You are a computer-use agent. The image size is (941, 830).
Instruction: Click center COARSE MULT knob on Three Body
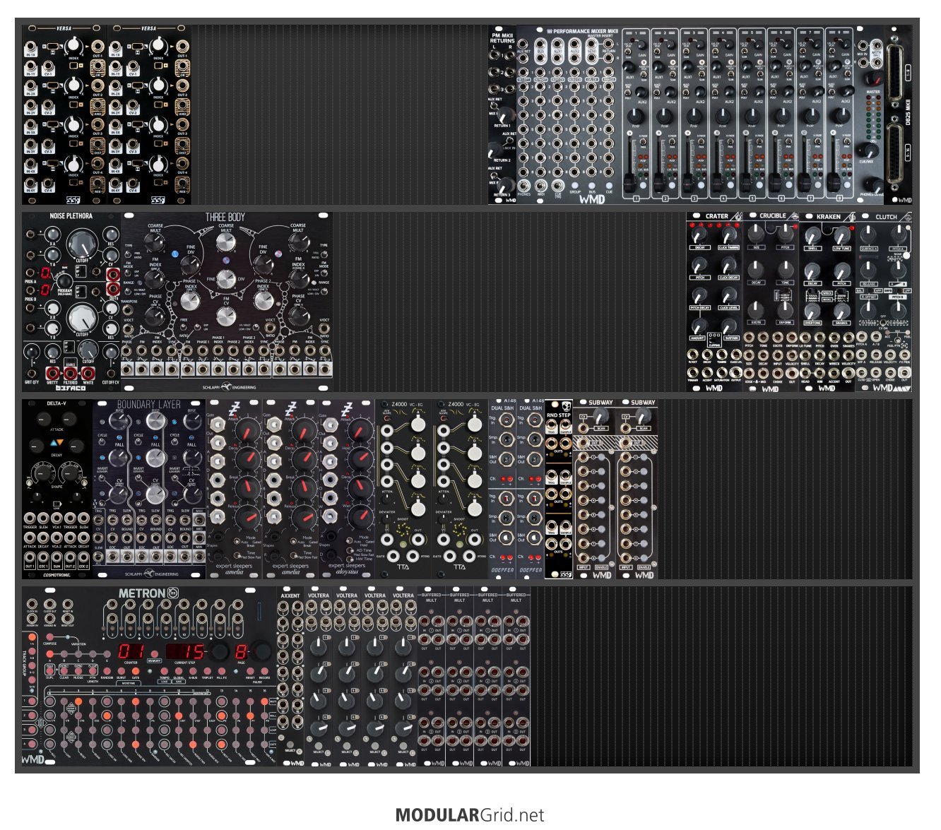coord(226,242)
